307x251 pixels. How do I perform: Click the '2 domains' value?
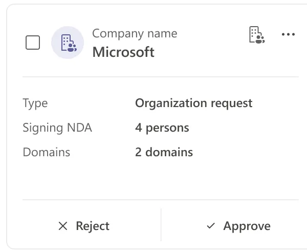click(164, 152)
